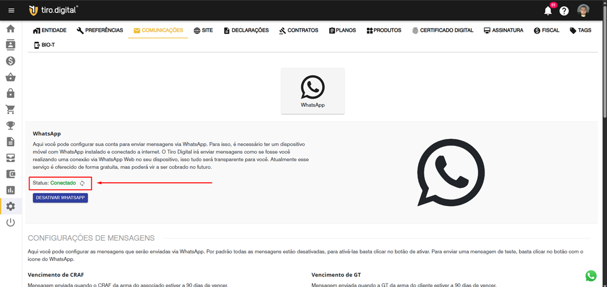Select the WhatsApp communication card
Viewport: 607px width, 287px height.
(312, 91)
